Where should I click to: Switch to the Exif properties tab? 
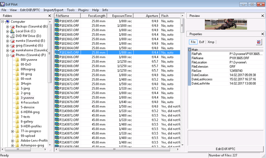[201, 42]
